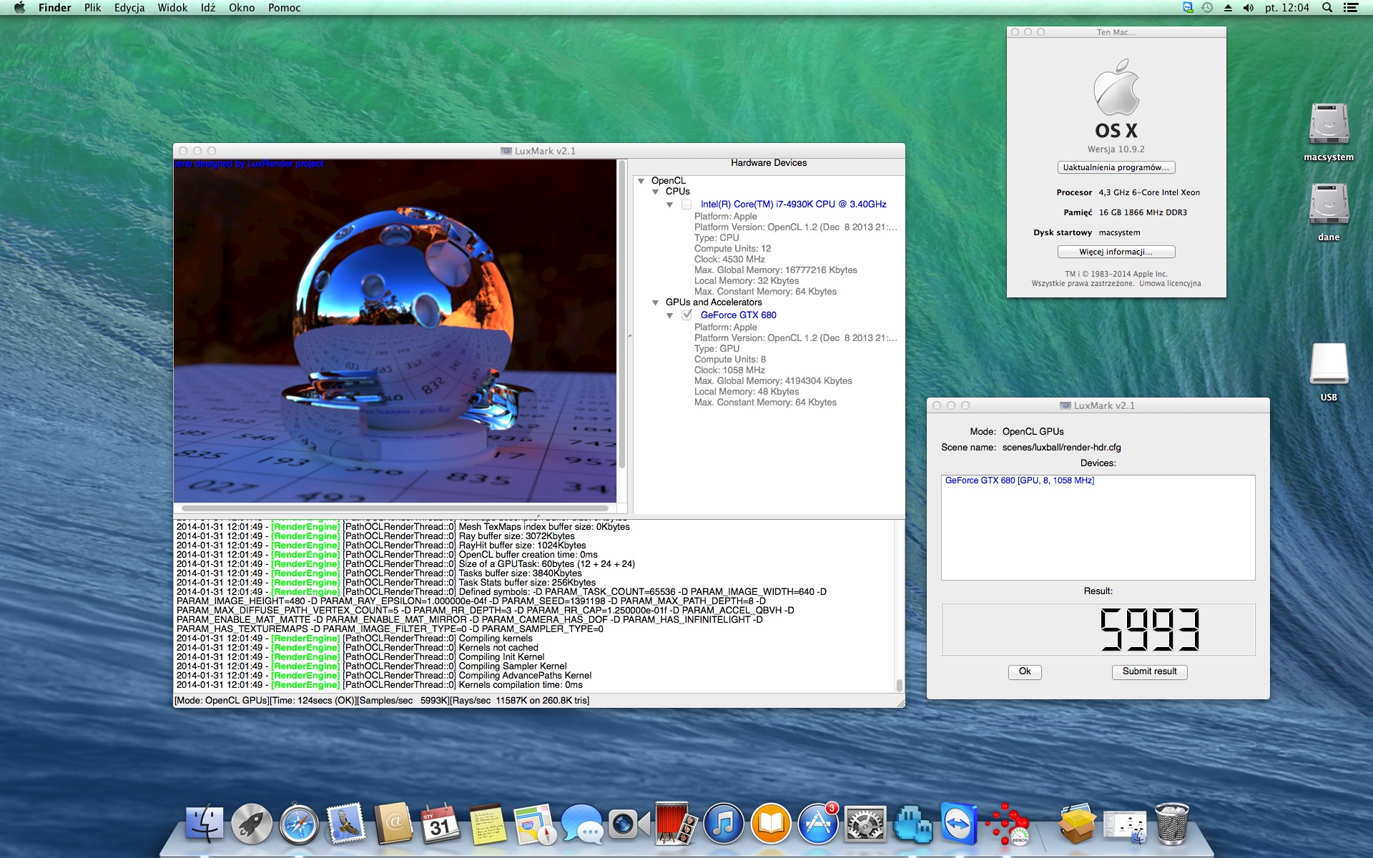The width and height of the screenshot is (1373, 858).
Task: Click the Uaktualnienia programów button
Action: 1116,167
